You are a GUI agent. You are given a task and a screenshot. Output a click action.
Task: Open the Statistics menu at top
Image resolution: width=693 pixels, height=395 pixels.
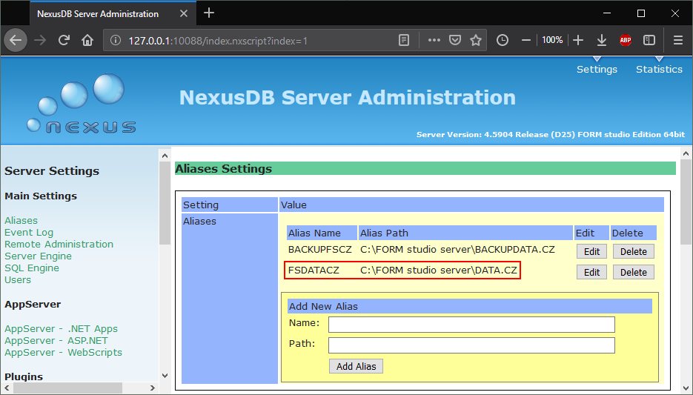click(x=659, y=69)
